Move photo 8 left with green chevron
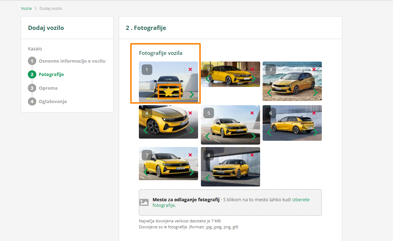The image size is (393, 241). pyautogui.click(x=207, y=178)
